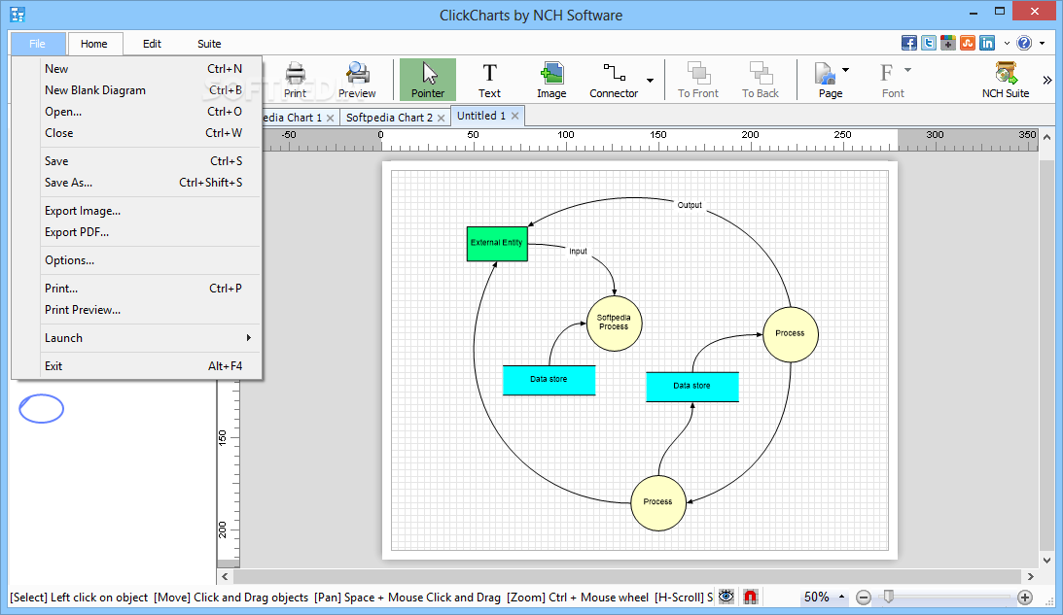Click the zoom in plus button
This screenshot has height=615, width=1063.
1025,598
